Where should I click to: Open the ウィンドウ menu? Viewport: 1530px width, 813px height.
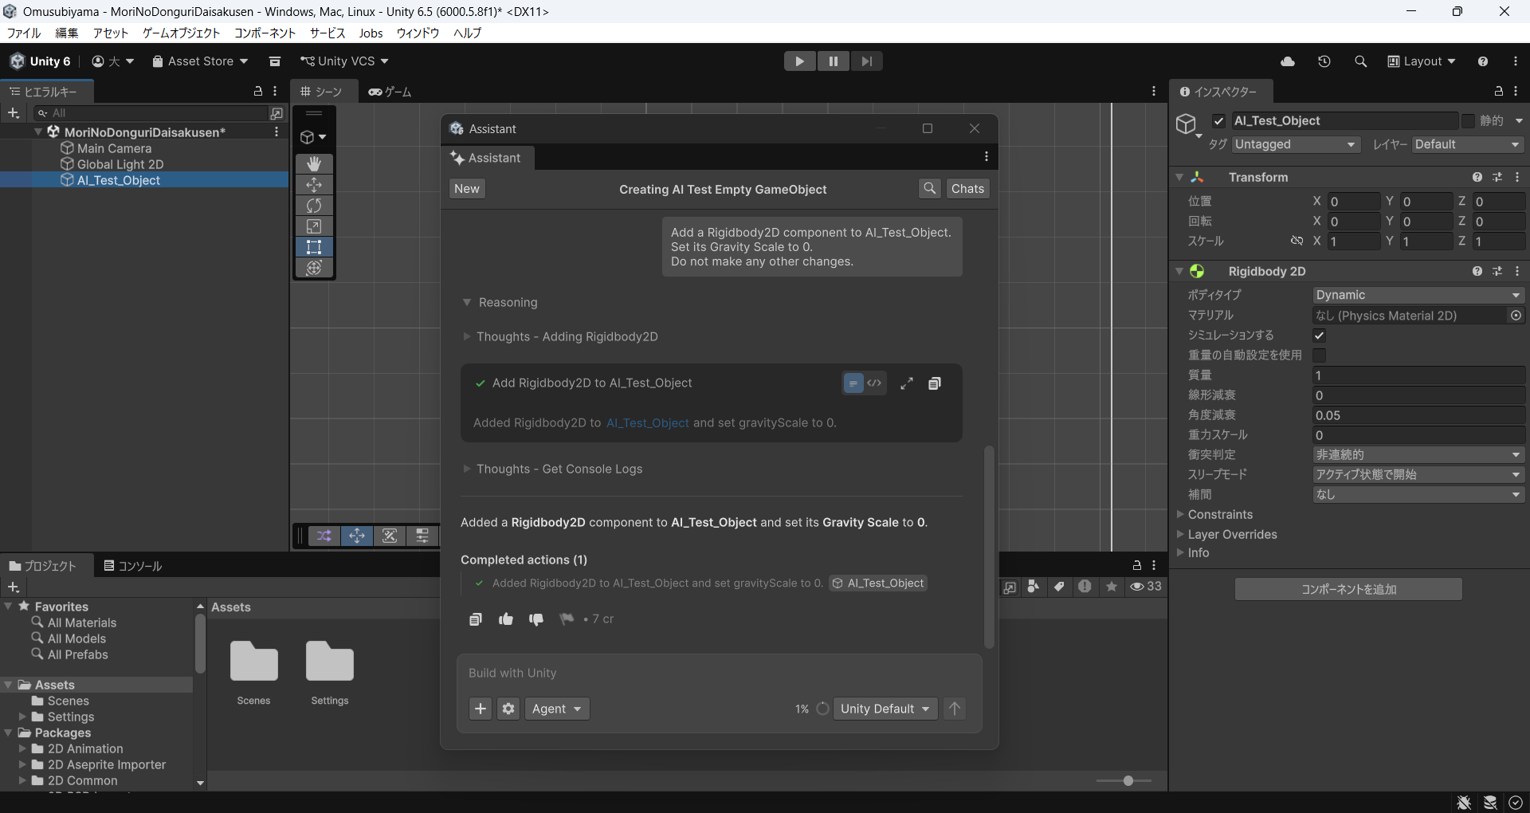coord(418,33)
